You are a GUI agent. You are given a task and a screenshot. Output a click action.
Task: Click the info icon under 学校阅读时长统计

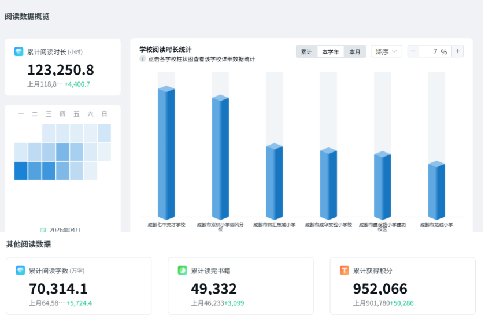click(x=143, y=59)
